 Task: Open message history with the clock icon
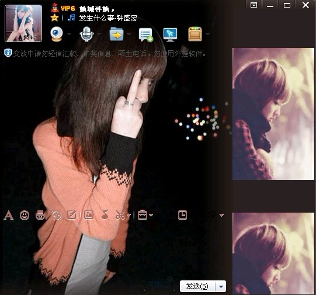tap(183, 215)
